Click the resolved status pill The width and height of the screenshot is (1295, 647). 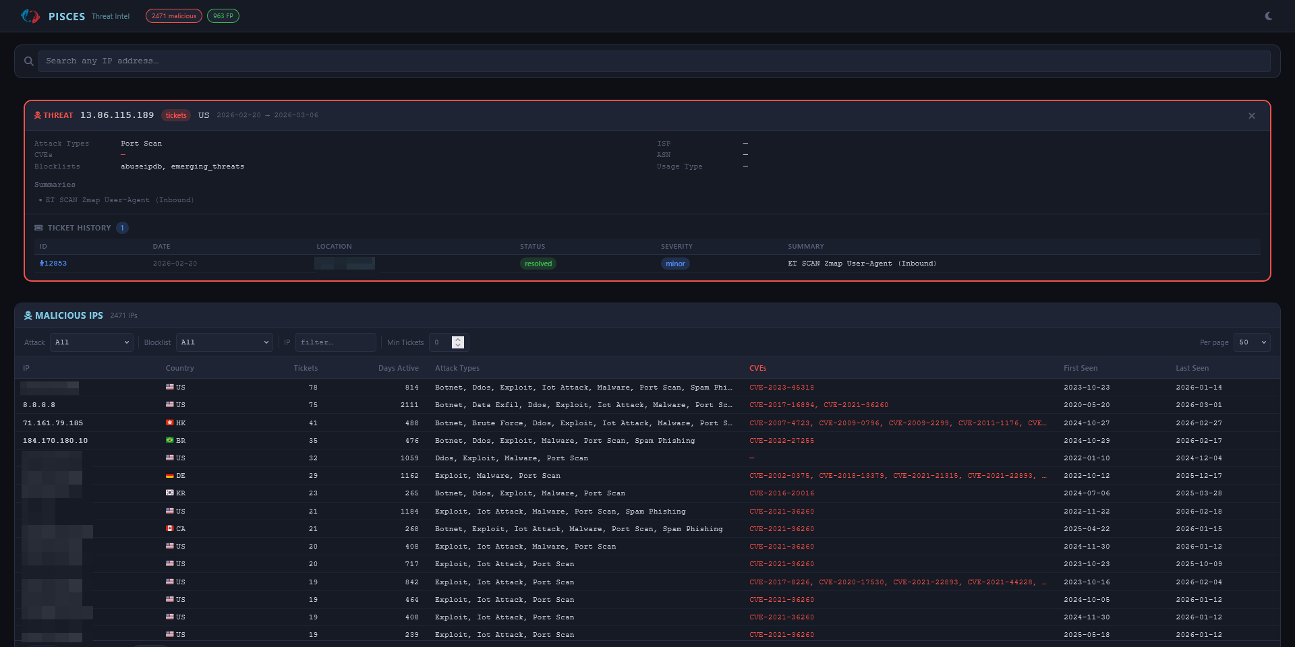[x=538, y=264]
